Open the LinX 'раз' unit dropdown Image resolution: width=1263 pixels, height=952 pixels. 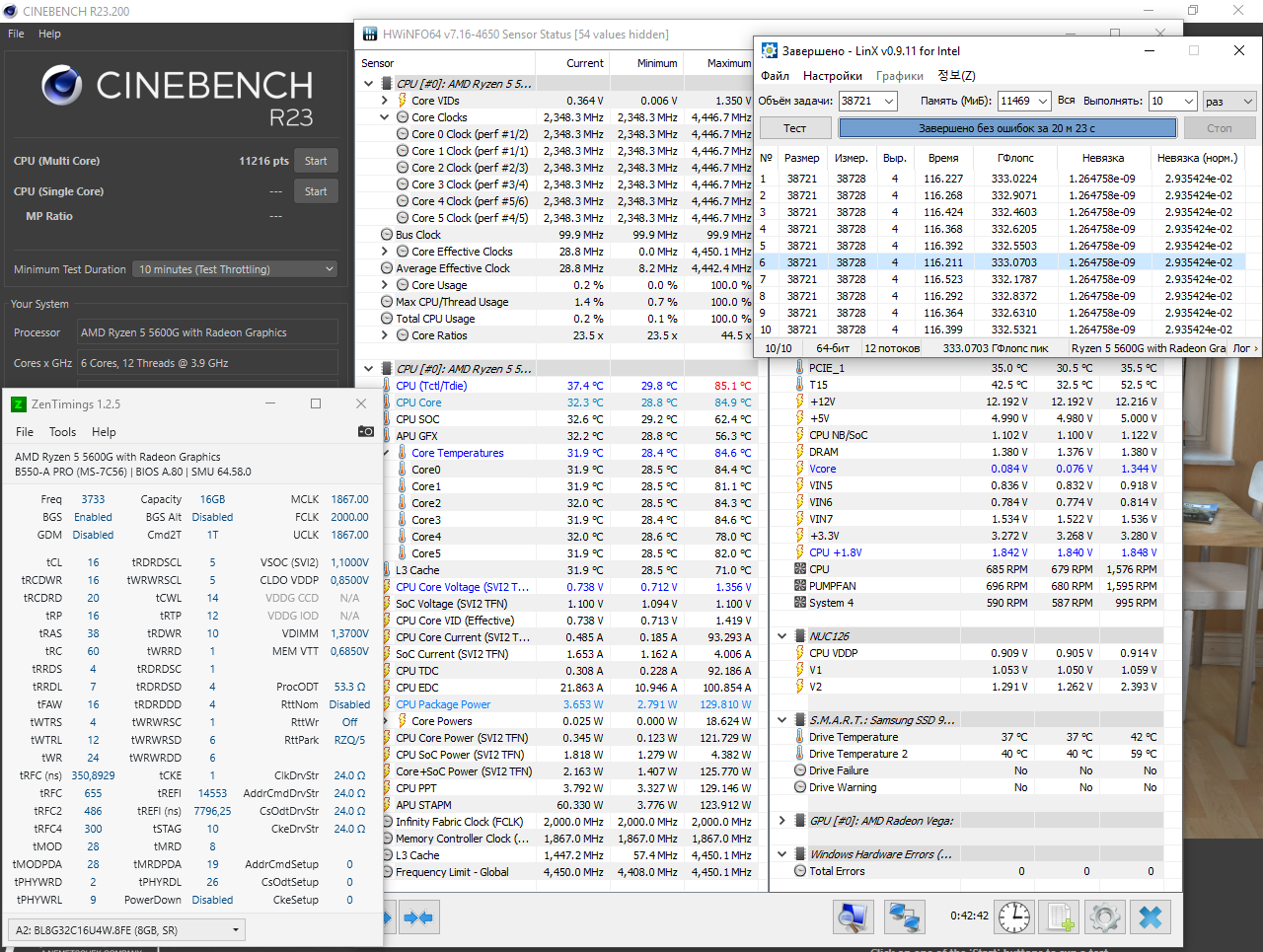1229,101
